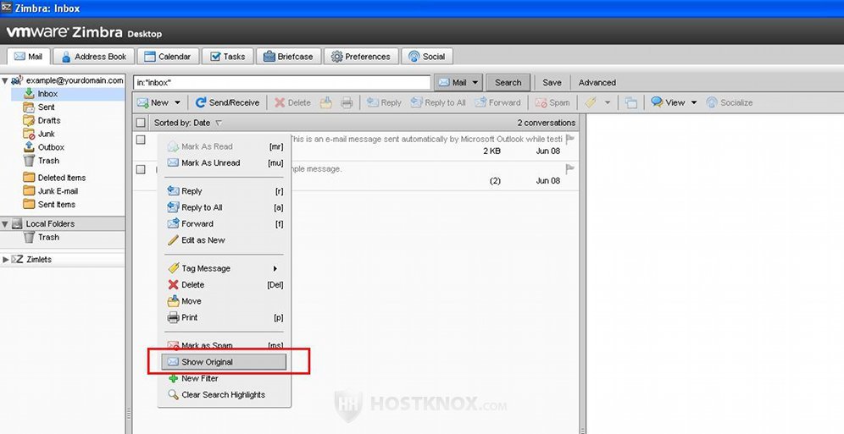844x434 pixels.
Task: Open the New dropdown arrow
Action: click(178, 102)
